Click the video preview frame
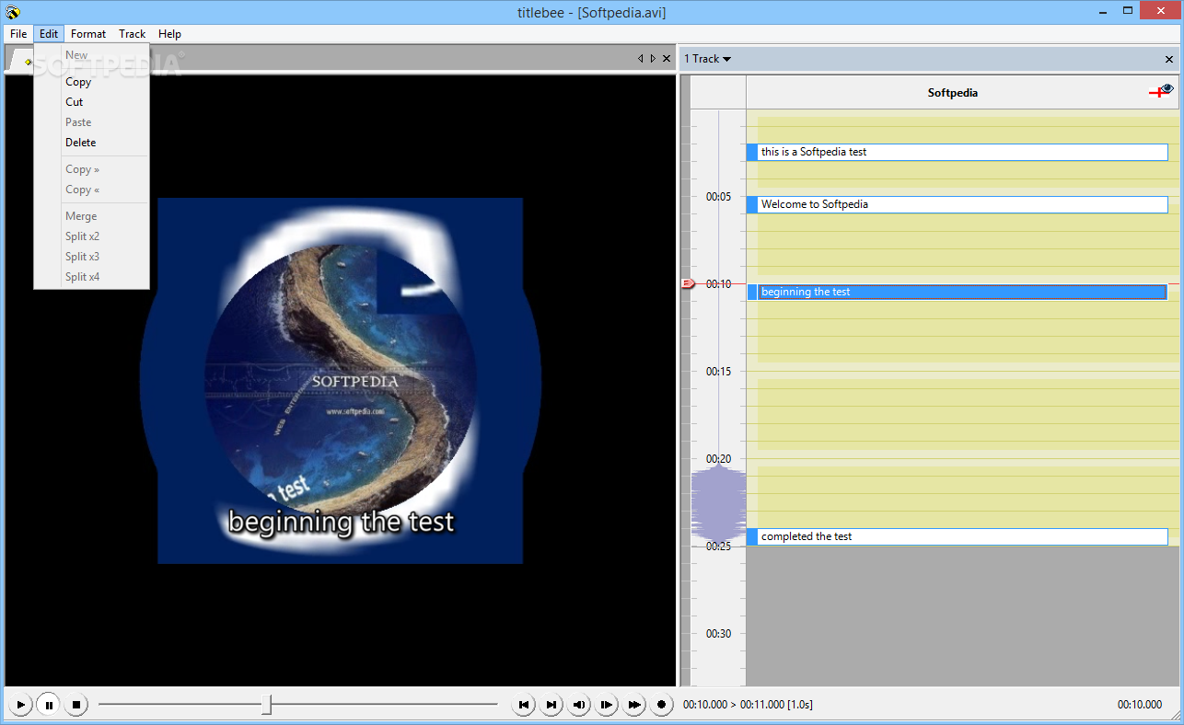Viewport: 1184px width, 725px height. point(341,380)
